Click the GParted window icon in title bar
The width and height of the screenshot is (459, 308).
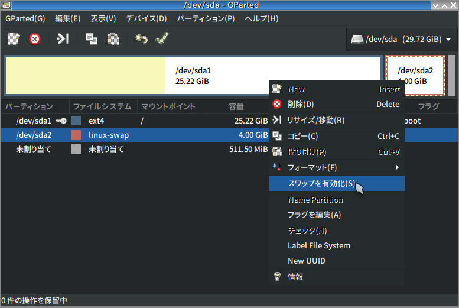(6, 5)
